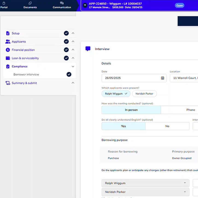Open the Ralph Wiggum dropdown

[145, 183]
